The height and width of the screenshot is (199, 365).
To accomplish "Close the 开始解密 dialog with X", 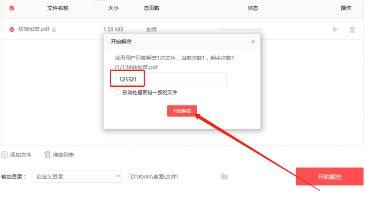I will [253, 42].
